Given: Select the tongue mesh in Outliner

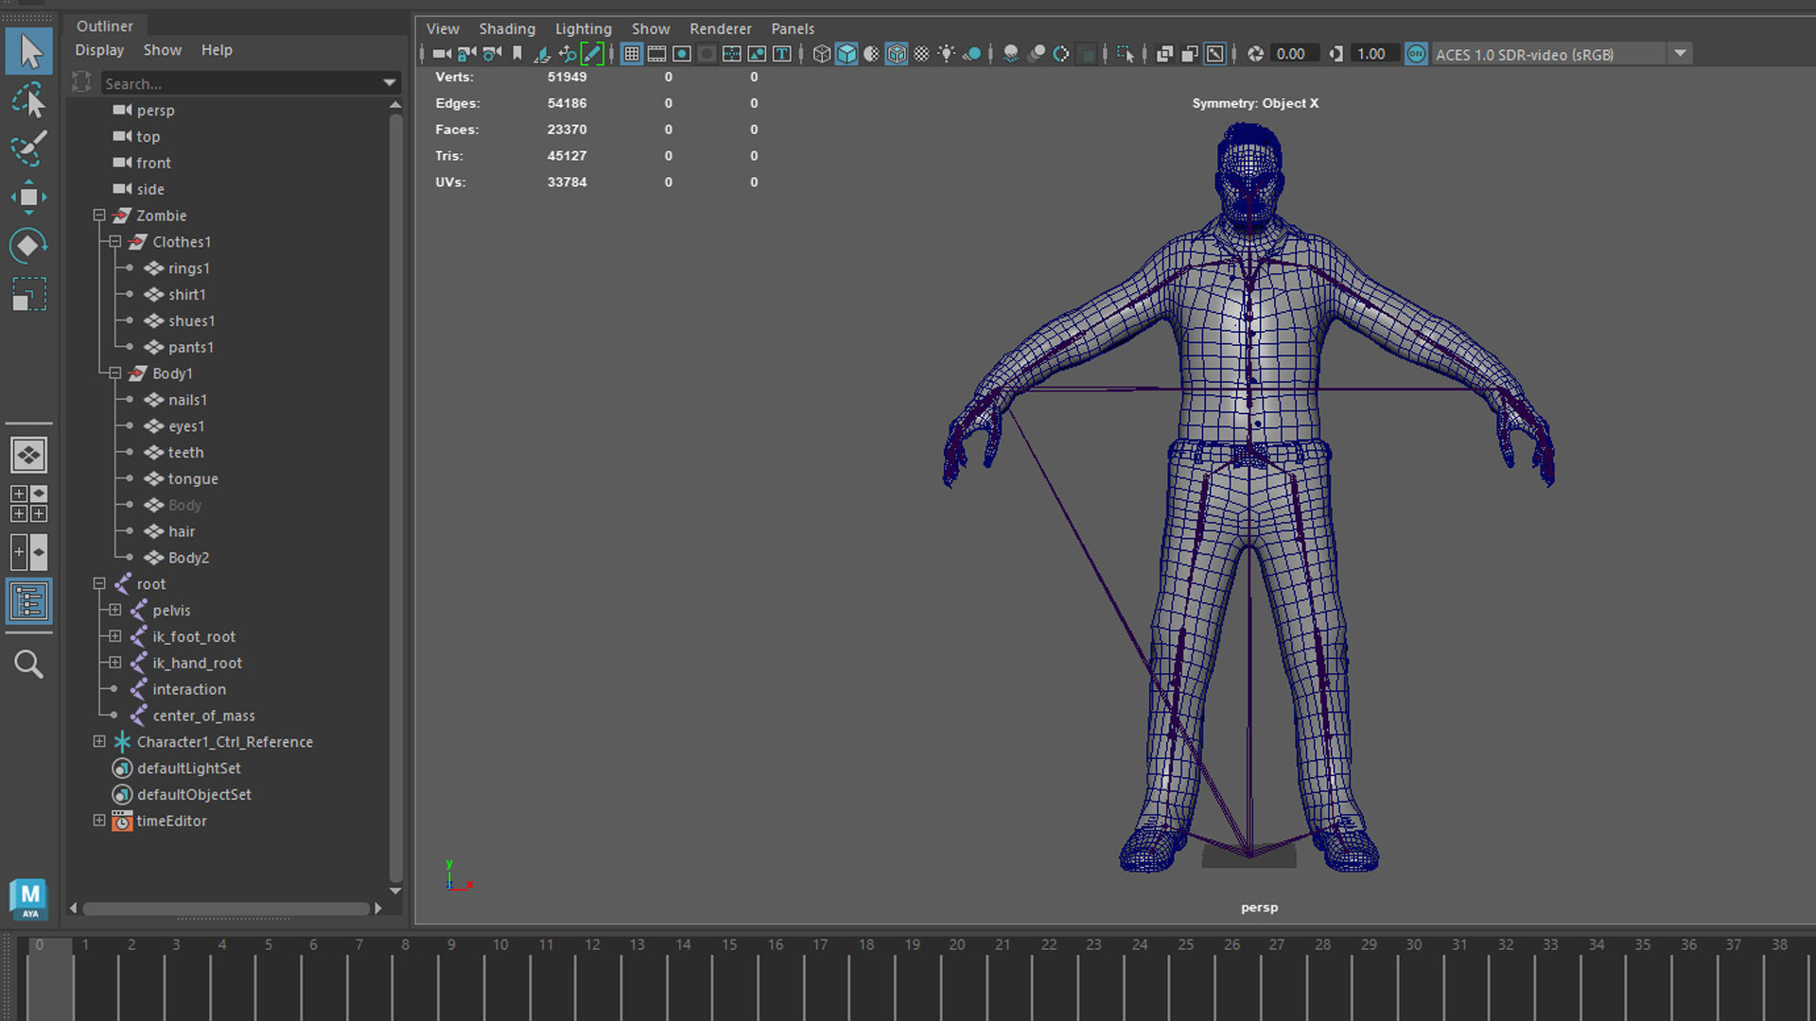Looking at the screenshot, I should point(193,479).
